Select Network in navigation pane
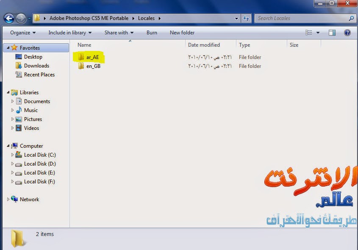 click(x=30, y=199)
